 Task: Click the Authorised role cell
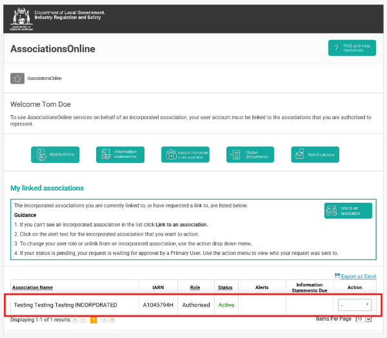[x=196, y=305]
